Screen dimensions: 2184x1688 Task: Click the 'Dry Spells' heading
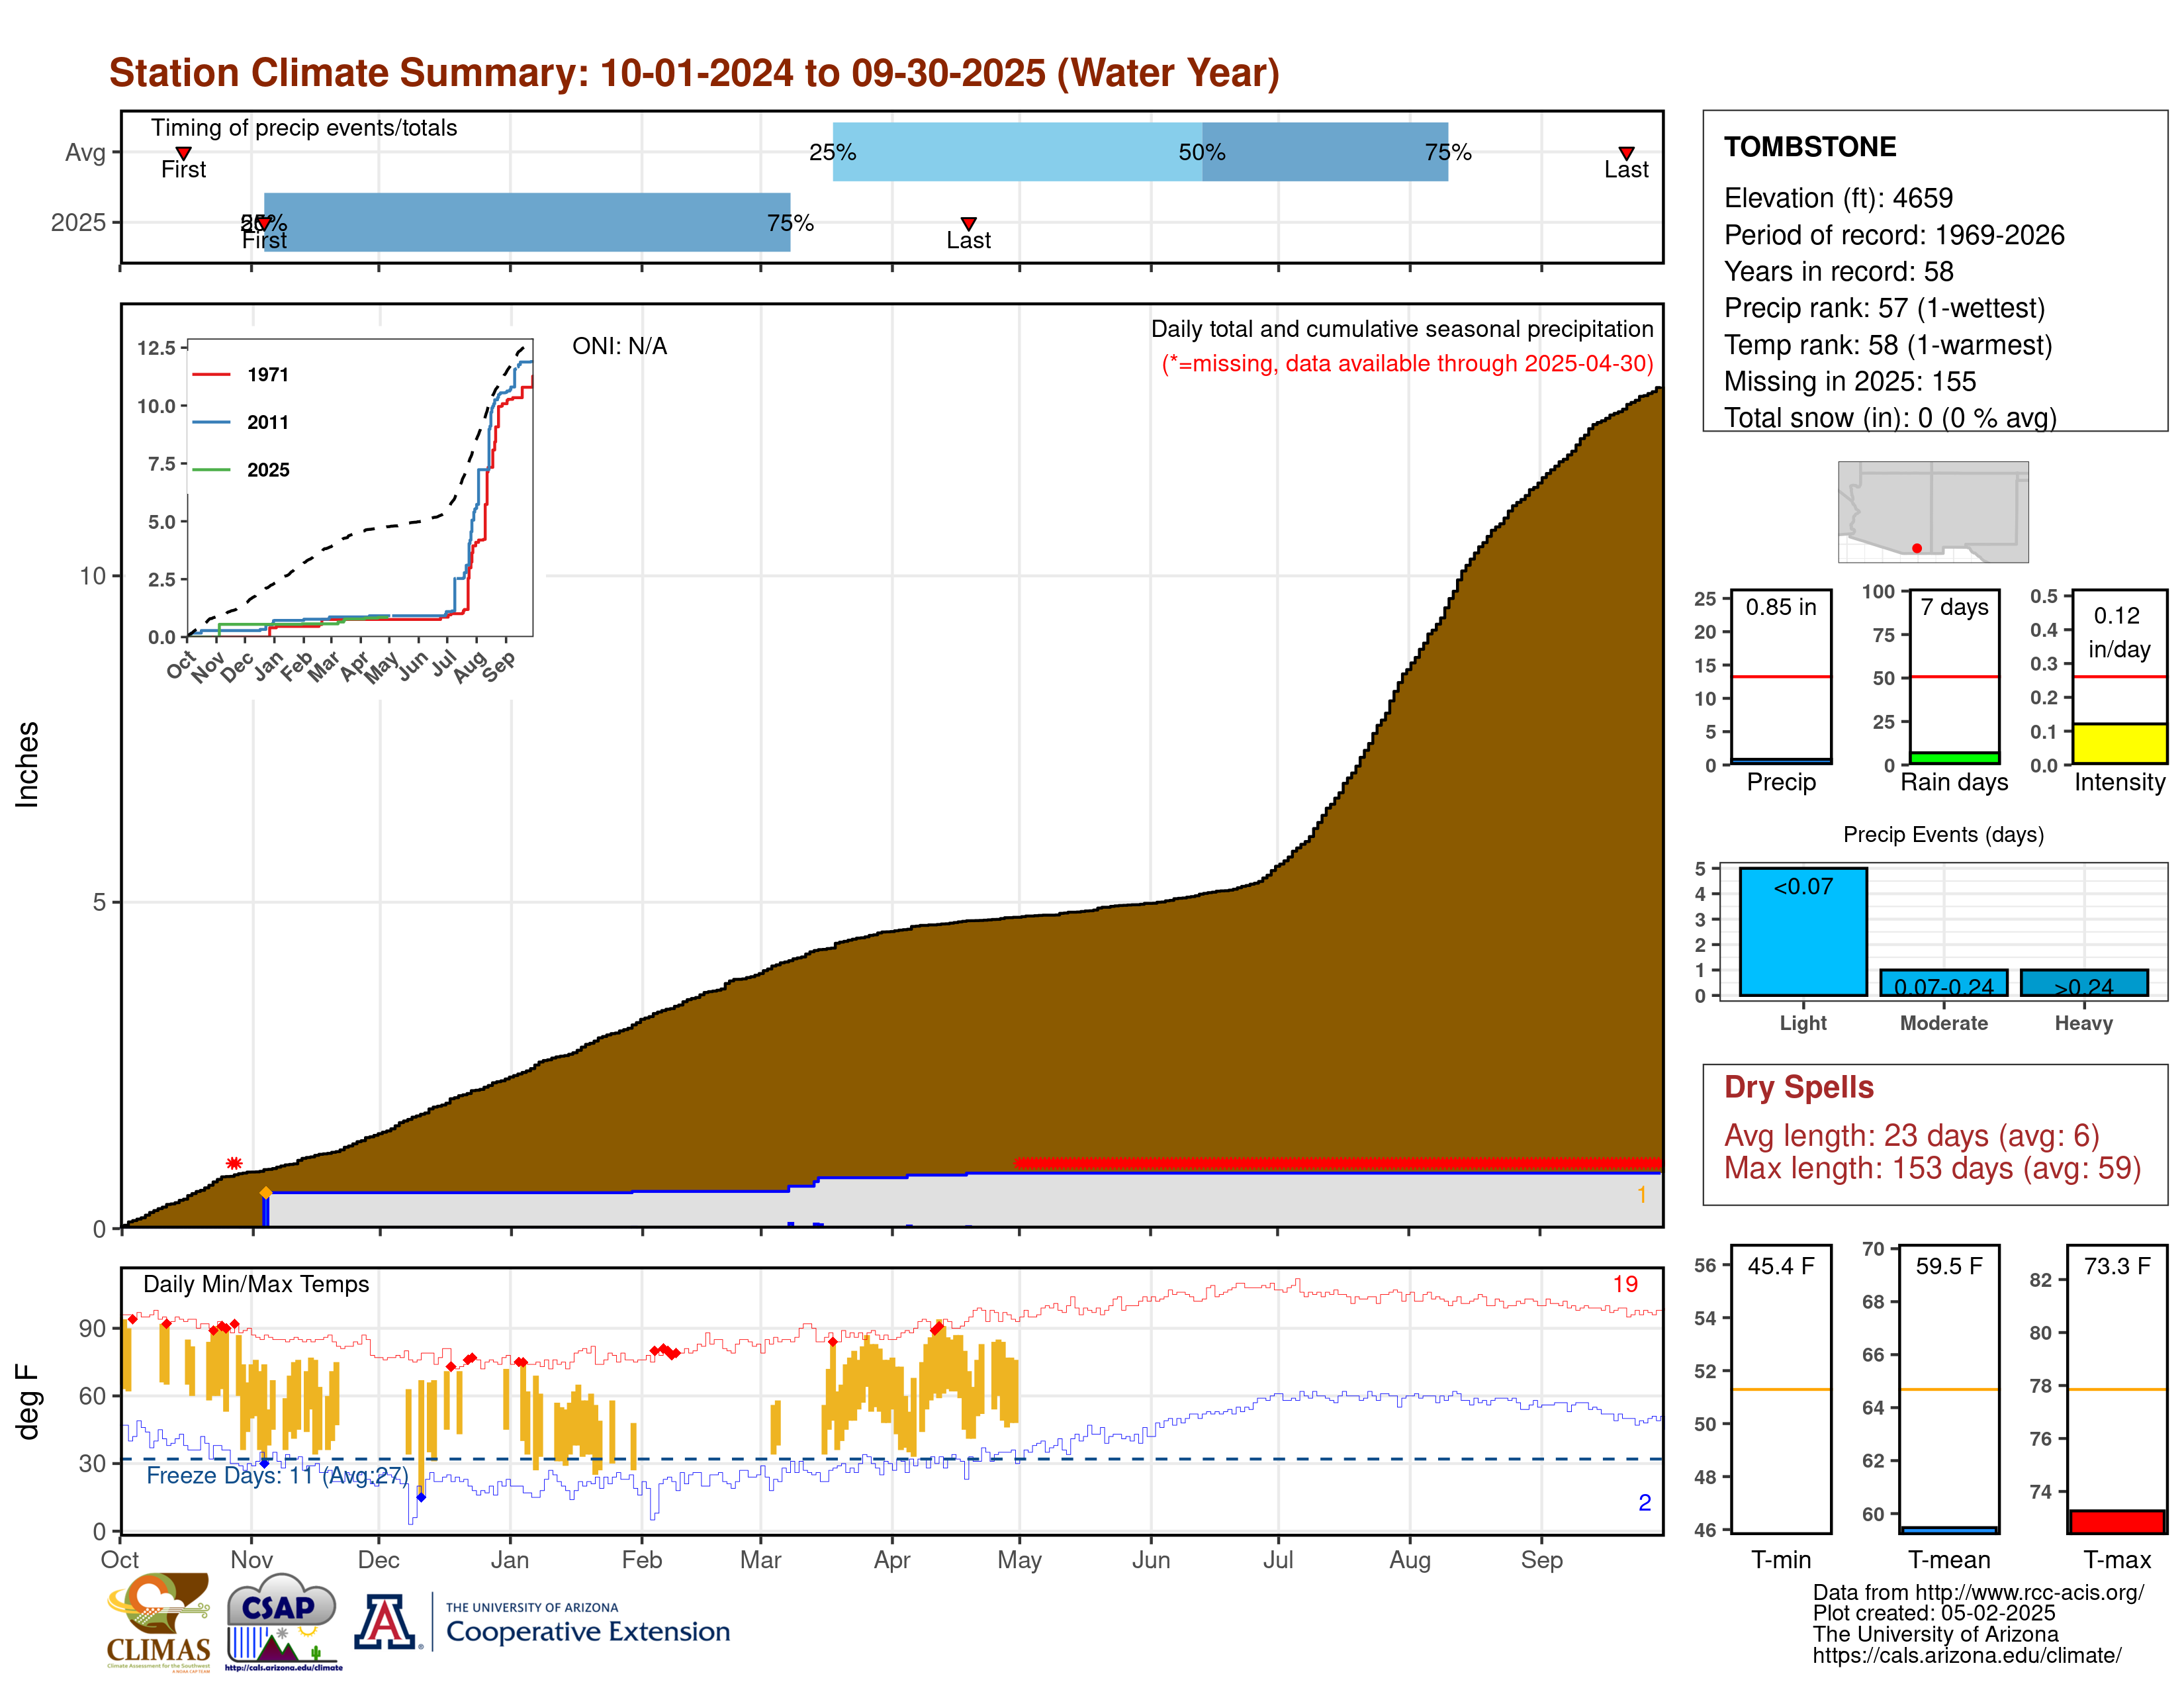[x=1799, y=1087]
